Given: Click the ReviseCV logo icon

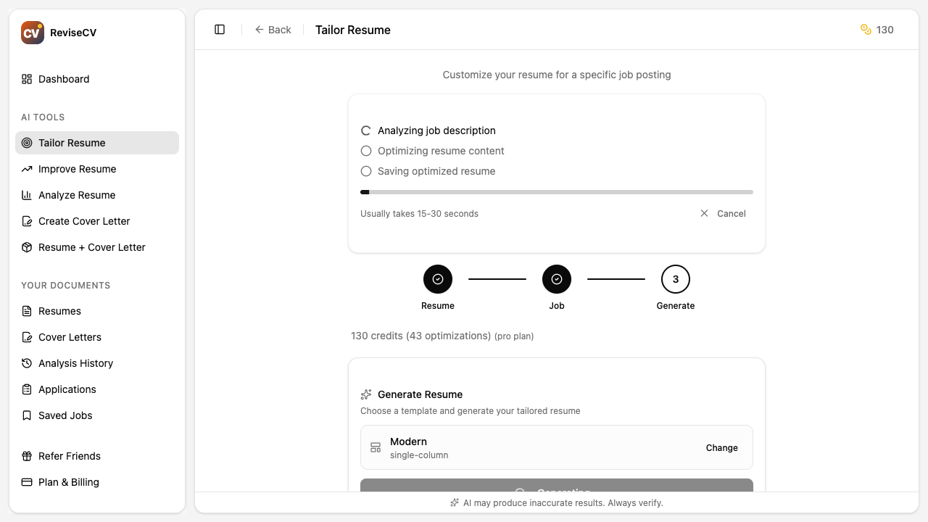Looking at the screenshot, I should coord(33,33).
